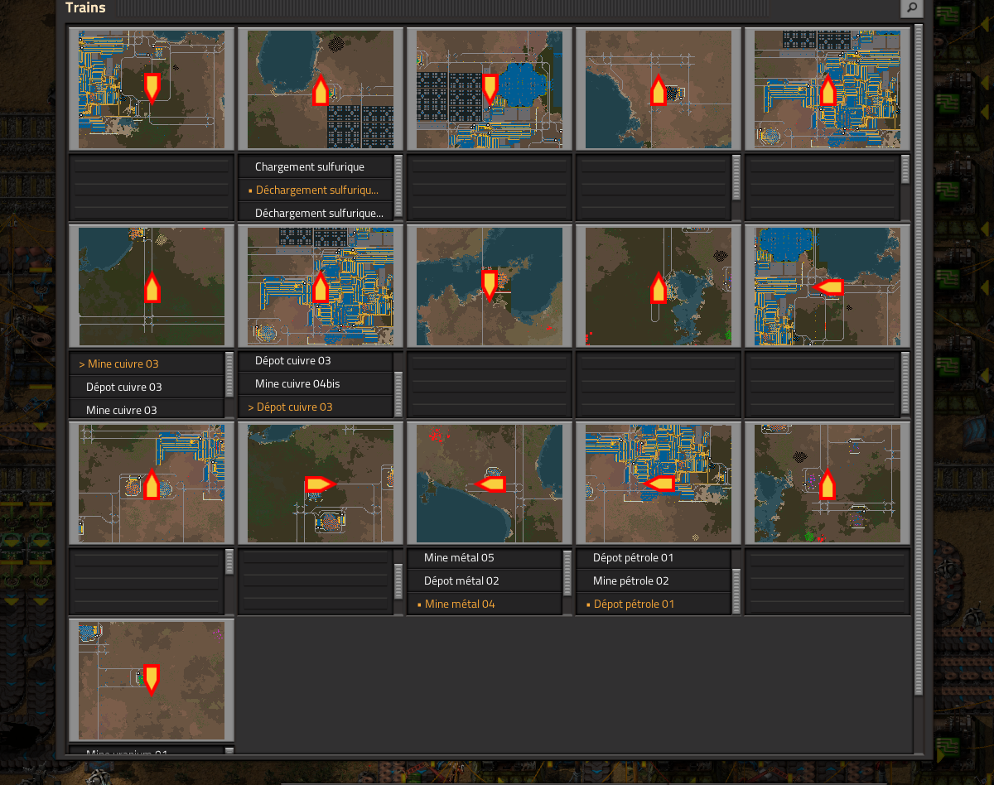The image size is (994, 785).
Task: Select the Chargement sulfurique train's map thumbnail
Action: tap(321, 89)
